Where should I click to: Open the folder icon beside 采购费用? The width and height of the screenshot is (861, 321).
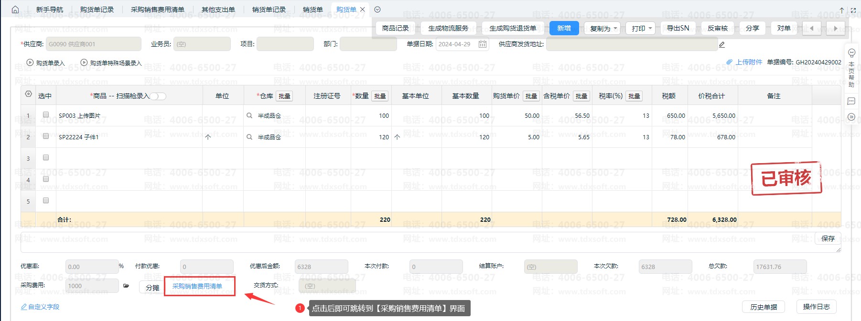126,286
